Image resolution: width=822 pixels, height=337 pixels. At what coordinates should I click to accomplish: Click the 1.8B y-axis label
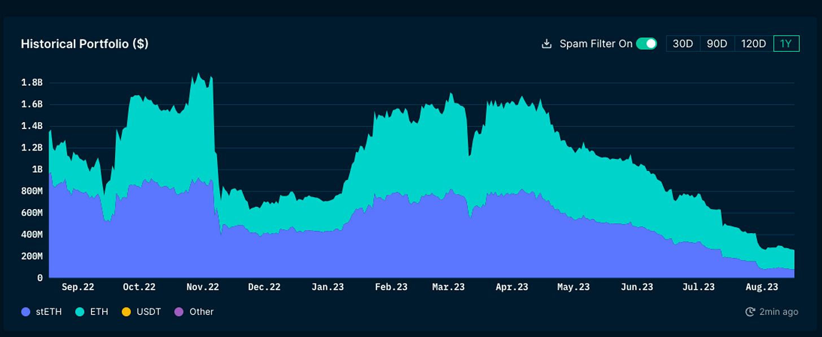32,82
